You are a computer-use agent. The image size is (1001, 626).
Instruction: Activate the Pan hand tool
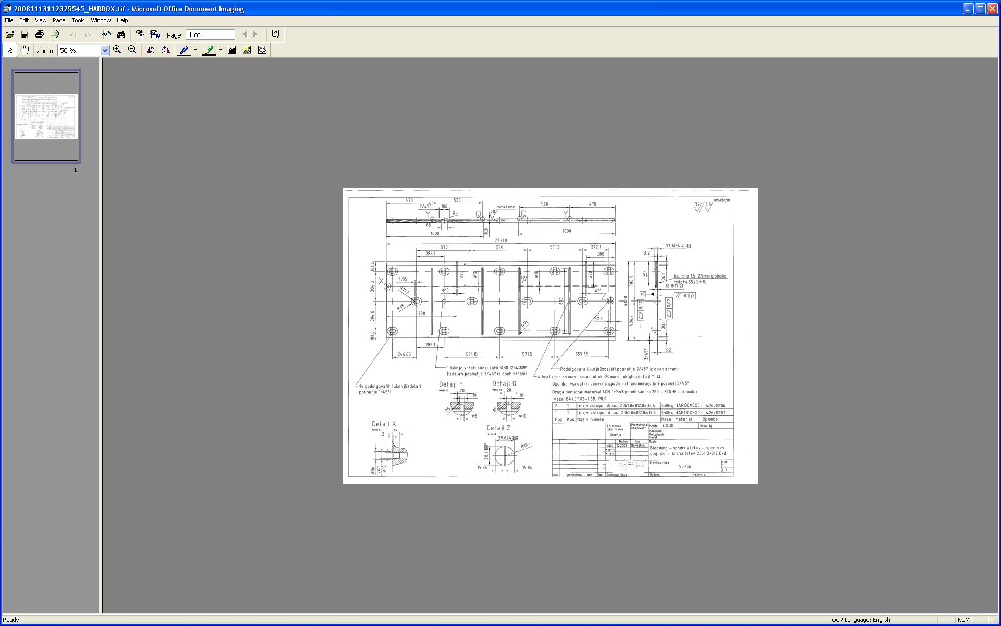(x=25, y=50)
